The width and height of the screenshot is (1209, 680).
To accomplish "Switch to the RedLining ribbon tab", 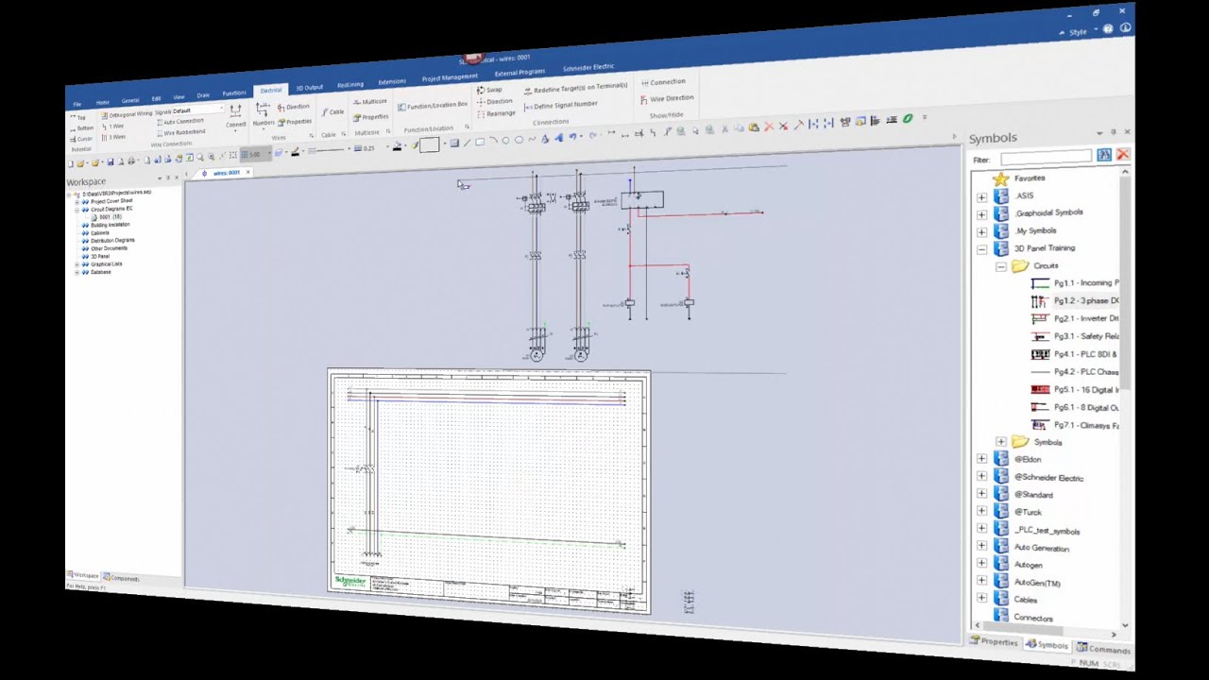I will pos(350,84).
